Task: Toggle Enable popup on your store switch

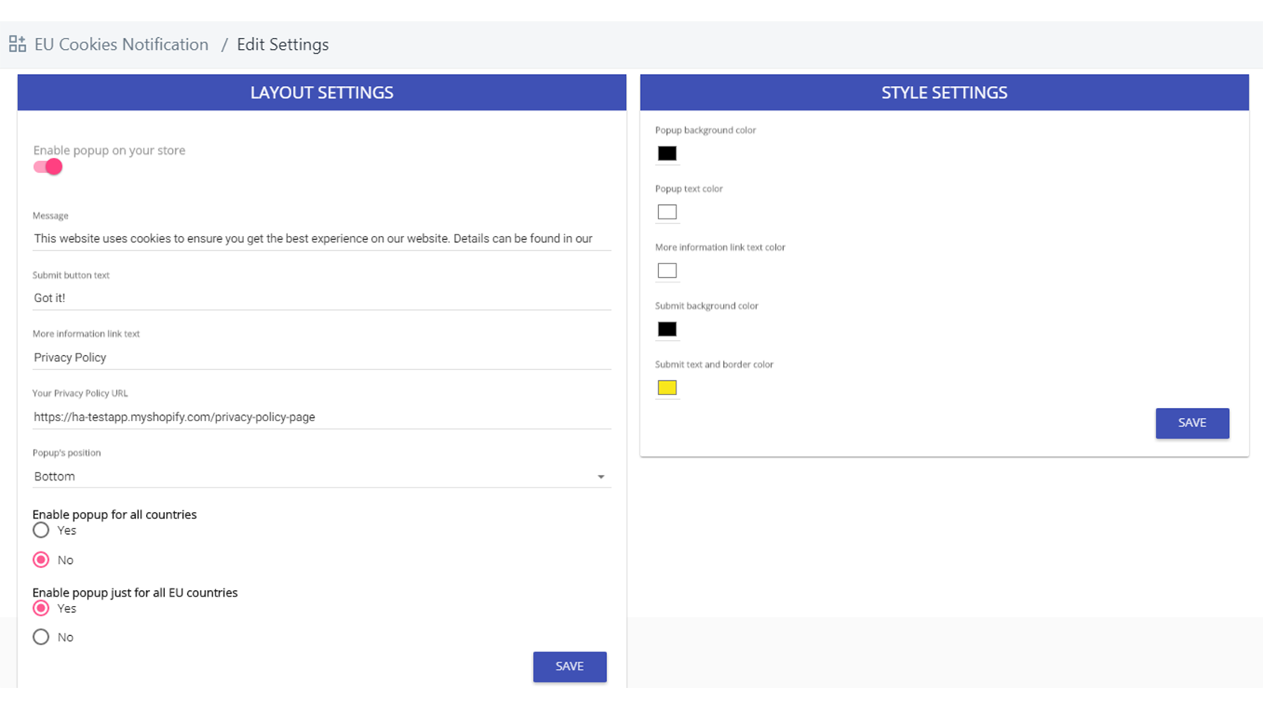Action: (47, 166)
